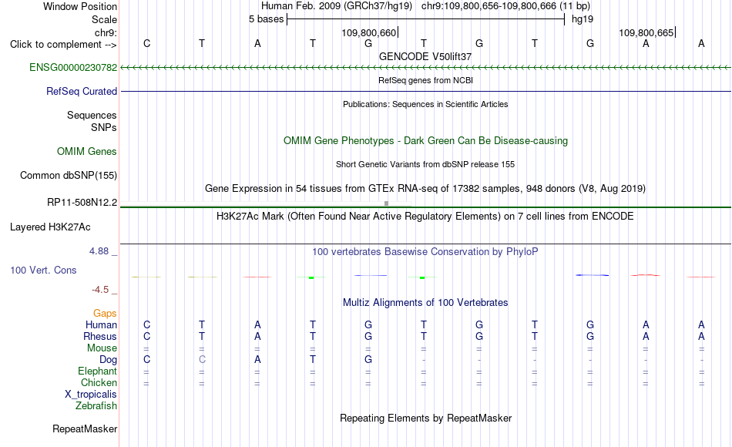The image size is (732, 447).
Task: Open the OMIM Gene Phenotypes track title
Action: click(x=425, y=140)
